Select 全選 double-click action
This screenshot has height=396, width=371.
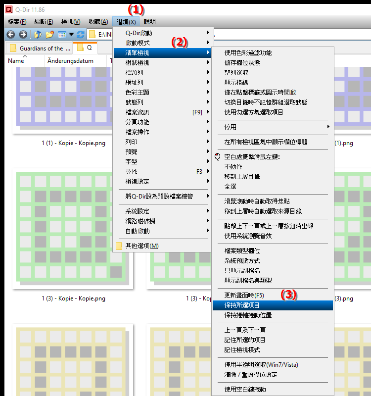point(273,187)
